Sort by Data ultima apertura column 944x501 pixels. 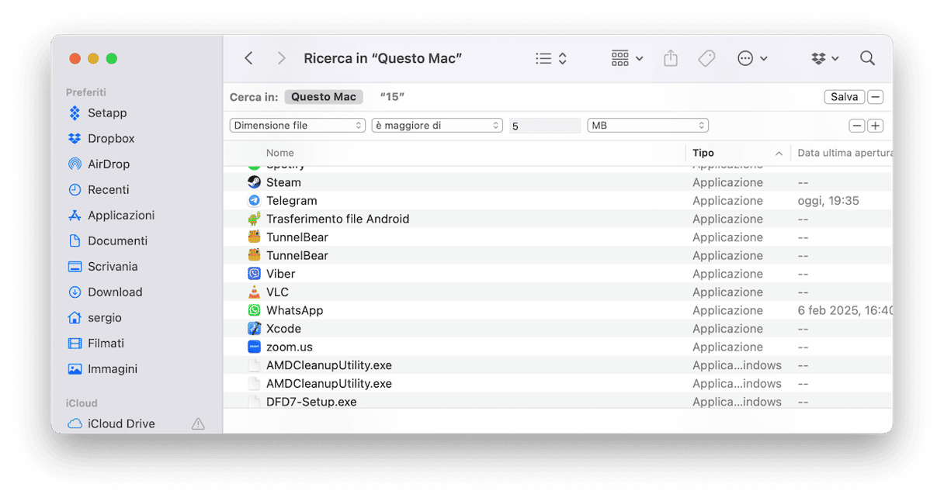click(845, 153)
